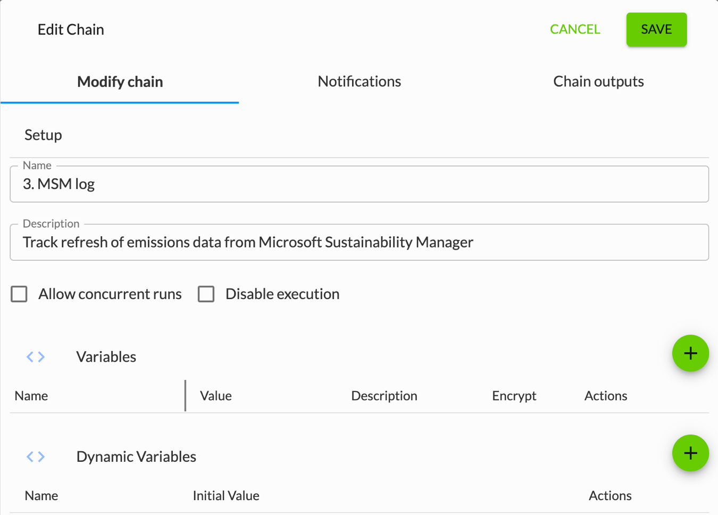Click the code brackets icon beside Dynamic Variables
Image resolution: width=718 pixels, height=515 pixels.
(36, 456)
